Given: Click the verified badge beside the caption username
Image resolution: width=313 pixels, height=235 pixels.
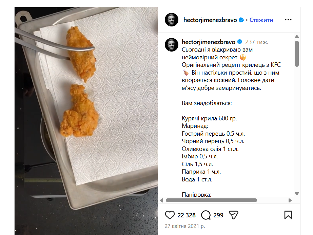Looking at the screenshot, I should pyautogui.click(x=239, y=42).
